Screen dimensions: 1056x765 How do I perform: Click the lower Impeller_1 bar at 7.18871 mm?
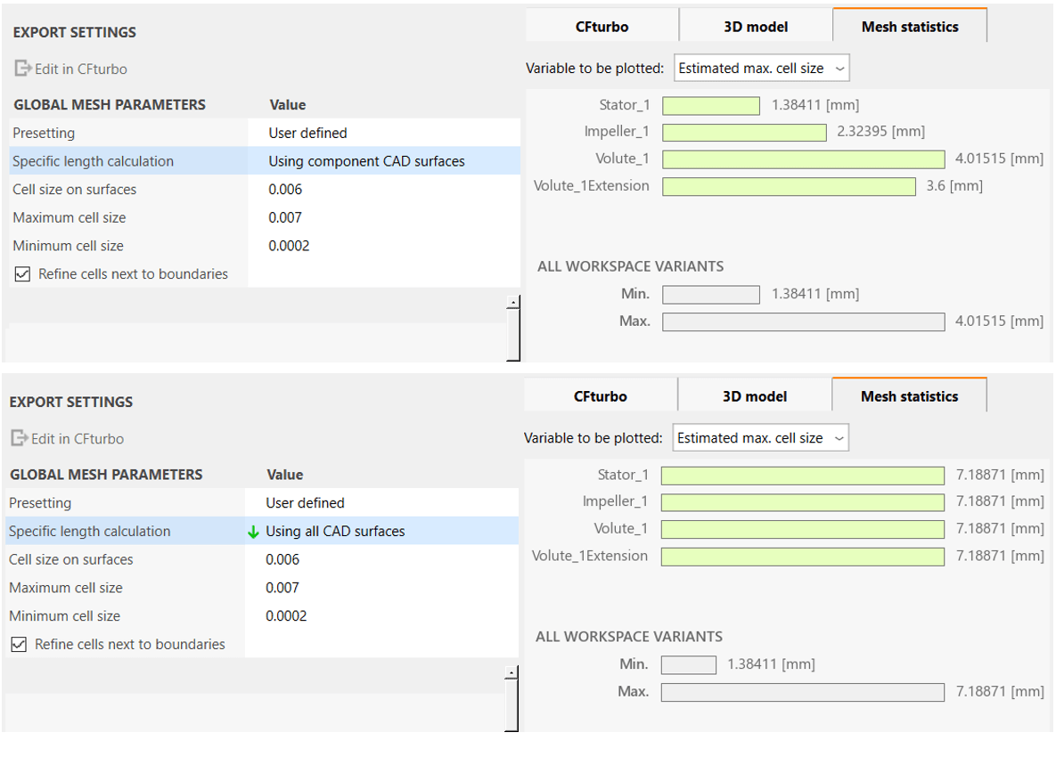[803, 502]
